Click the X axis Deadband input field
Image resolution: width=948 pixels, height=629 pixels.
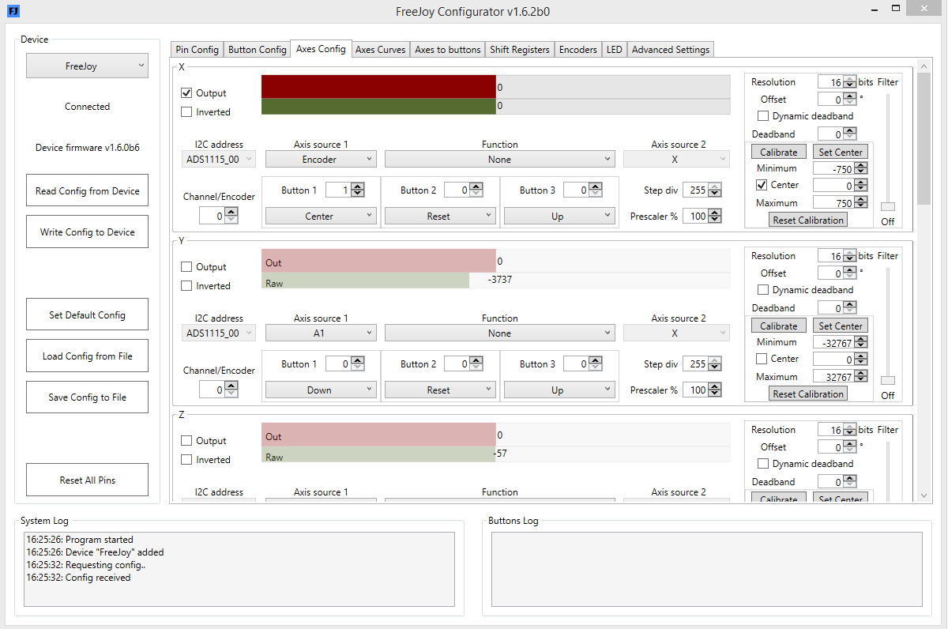[x=830, y=134]
